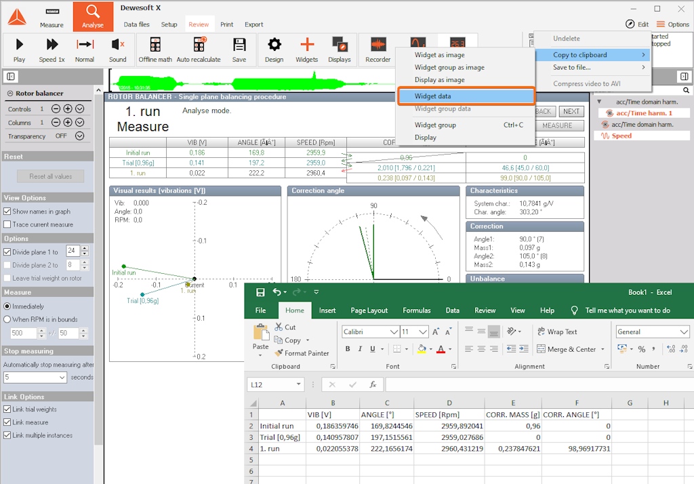The height and width of the screenshot is (484, 694).
Task: Choose Display as image
Action: point(439,80)
